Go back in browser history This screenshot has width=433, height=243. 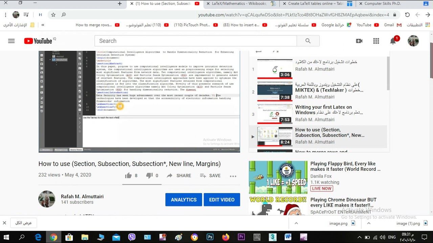[x=428, y=15]
